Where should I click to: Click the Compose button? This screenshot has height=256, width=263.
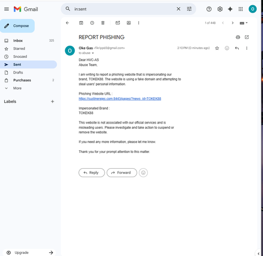[x=17, y=26]
